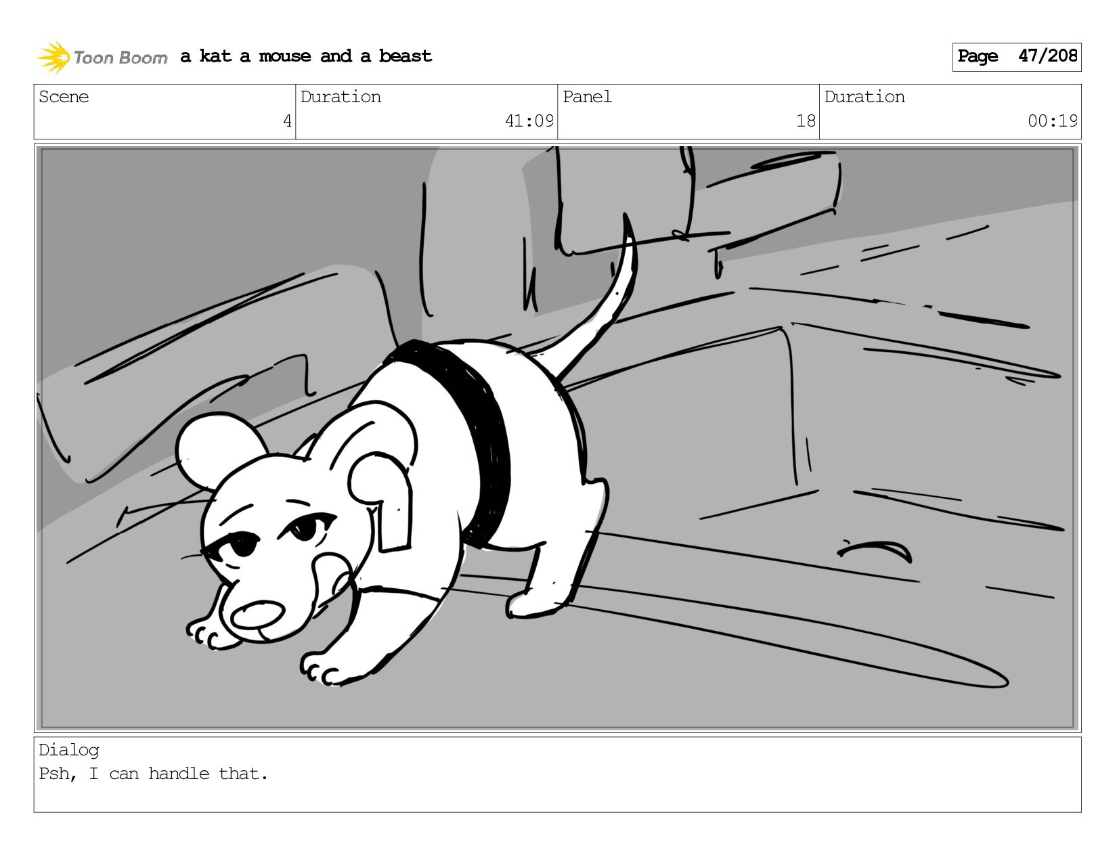Screen dimensions: 1117x863
Task: Select the Scene label
Action: point(64,97)
